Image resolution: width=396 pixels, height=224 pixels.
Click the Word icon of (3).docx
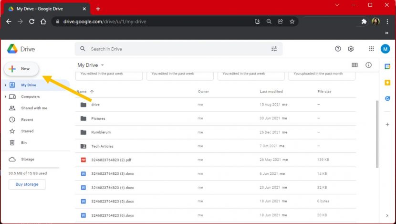tap(83, 174)
